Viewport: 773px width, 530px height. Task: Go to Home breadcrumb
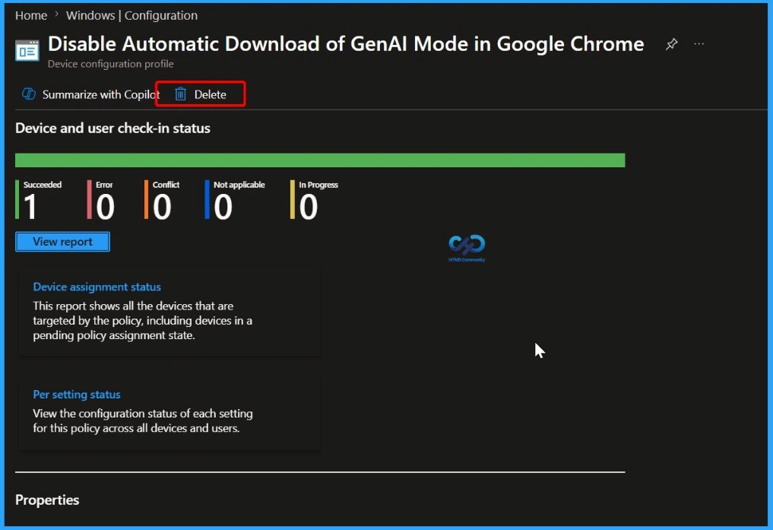tap(31, 15)
